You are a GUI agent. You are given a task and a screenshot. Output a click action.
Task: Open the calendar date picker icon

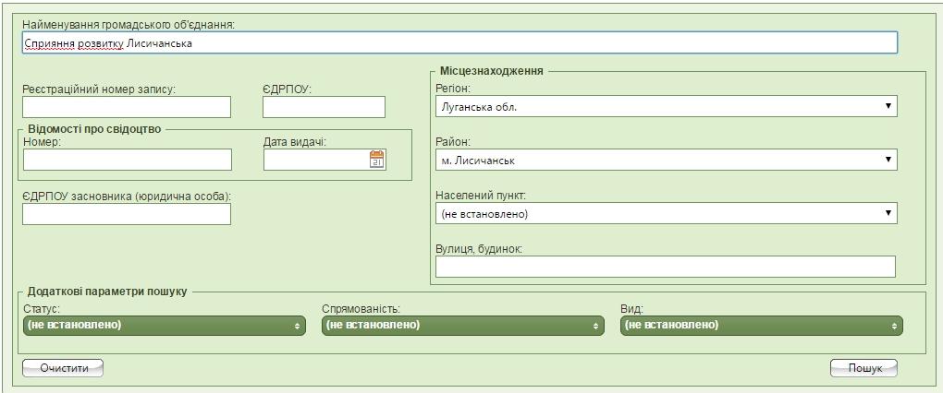377,160
